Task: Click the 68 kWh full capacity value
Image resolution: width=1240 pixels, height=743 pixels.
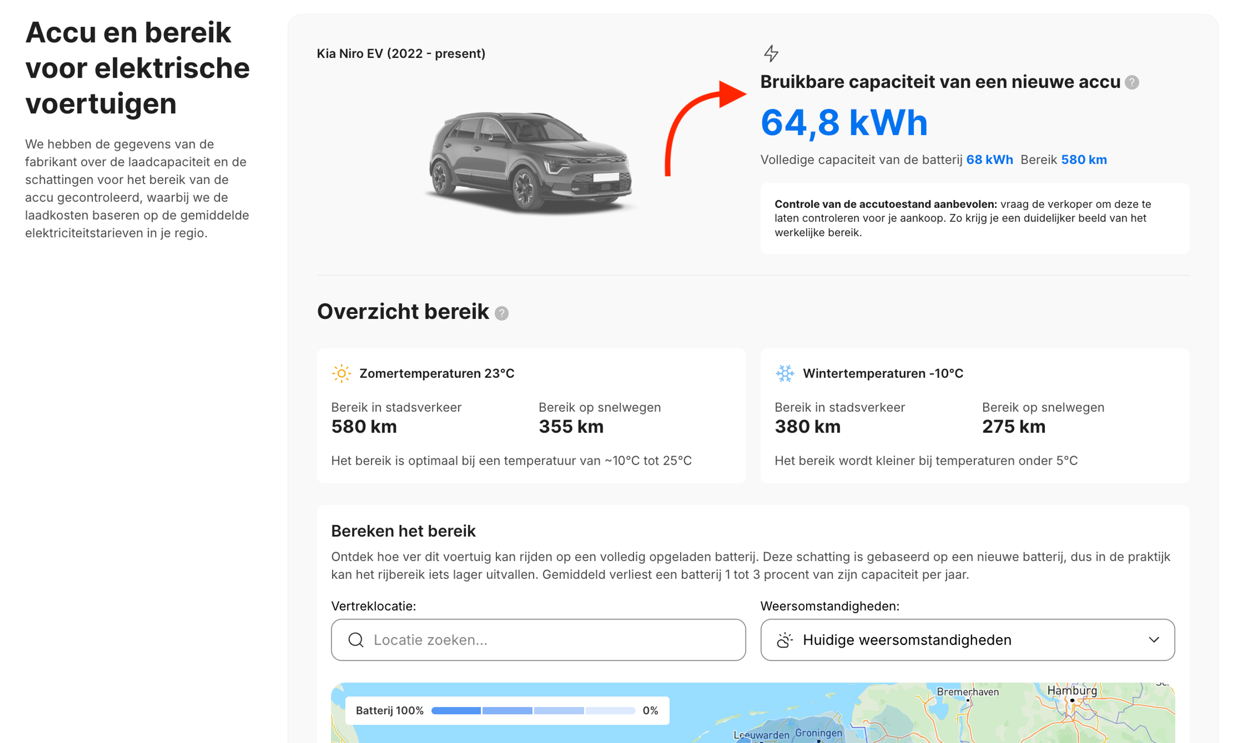Action: (989, 160)
